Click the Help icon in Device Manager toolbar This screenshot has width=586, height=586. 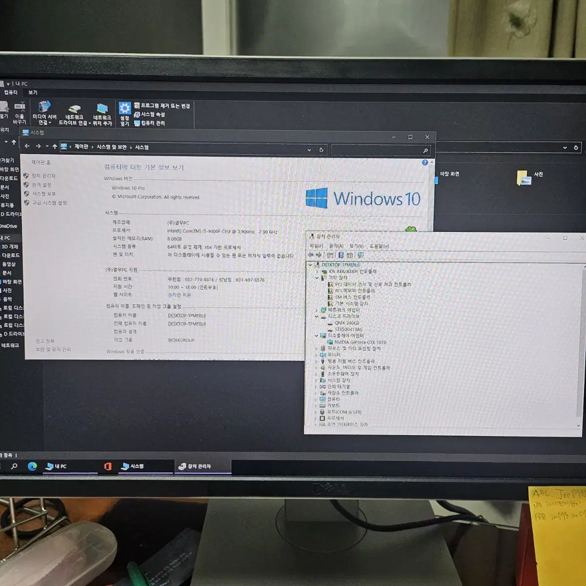point(341,255)
